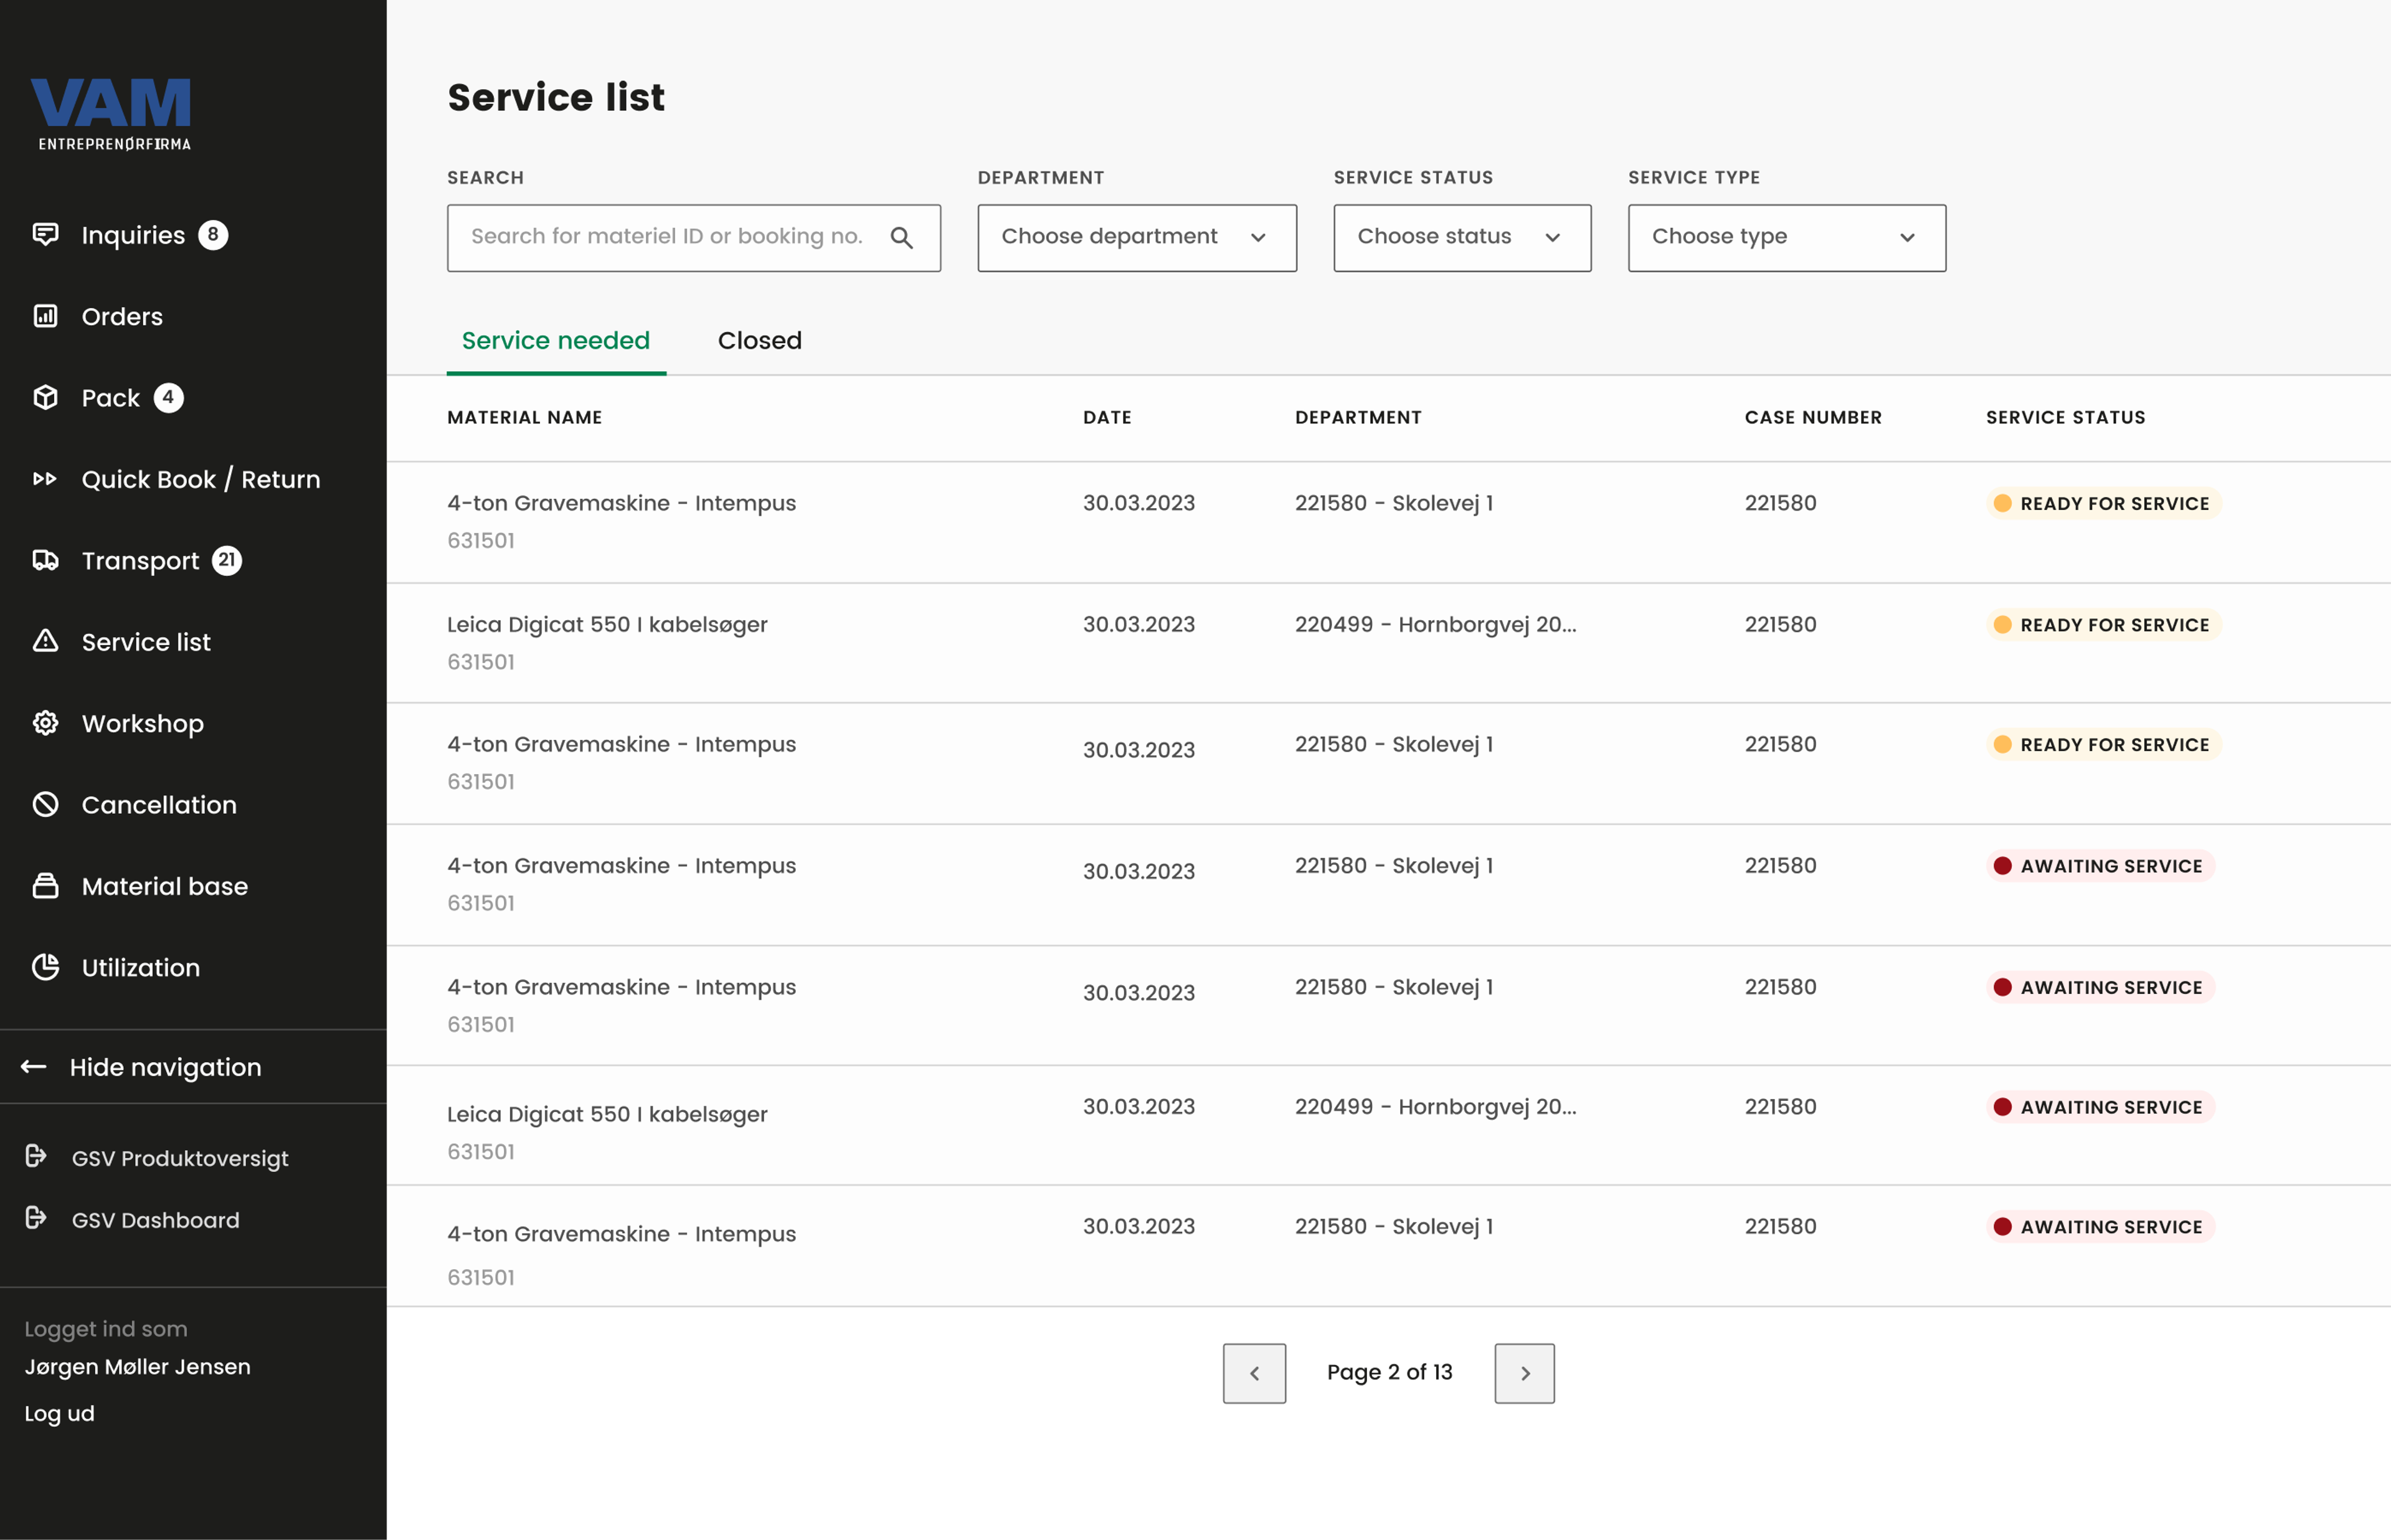Viewport: 2391px width, 1540px height.
Task: Click the search magnifier icon
Action: [x=901, y=238]
